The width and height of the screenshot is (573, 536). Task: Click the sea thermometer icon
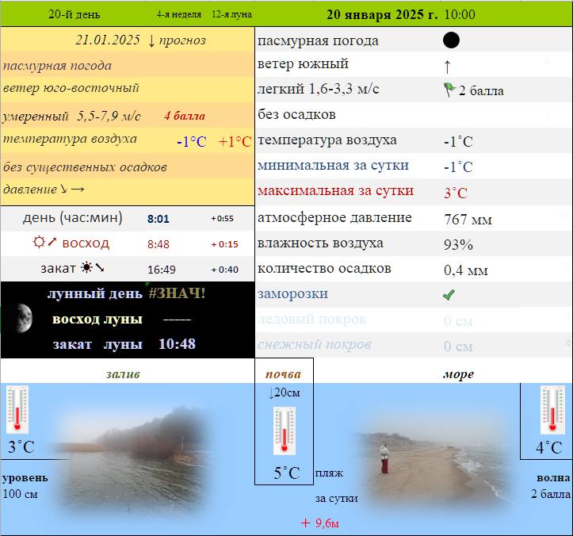pyautogui.click(x=552, y=410)
